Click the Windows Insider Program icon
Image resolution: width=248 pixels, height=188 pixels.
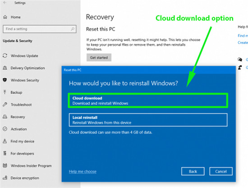[5, 165]
